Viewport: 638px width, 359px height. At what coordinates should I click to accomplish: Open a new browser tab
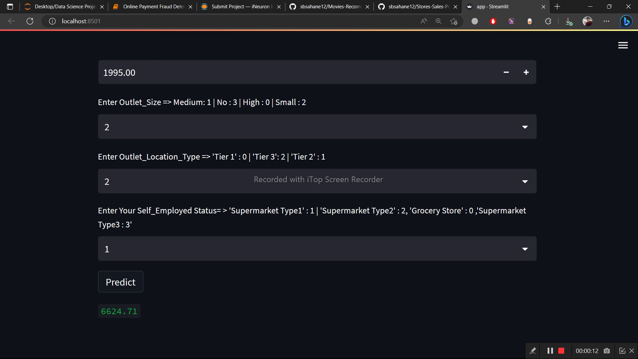557,7
